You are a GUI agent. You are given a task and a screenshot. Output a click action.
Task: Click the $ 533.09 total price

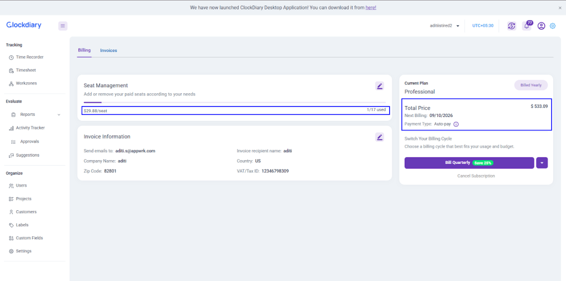coord(539,107)
